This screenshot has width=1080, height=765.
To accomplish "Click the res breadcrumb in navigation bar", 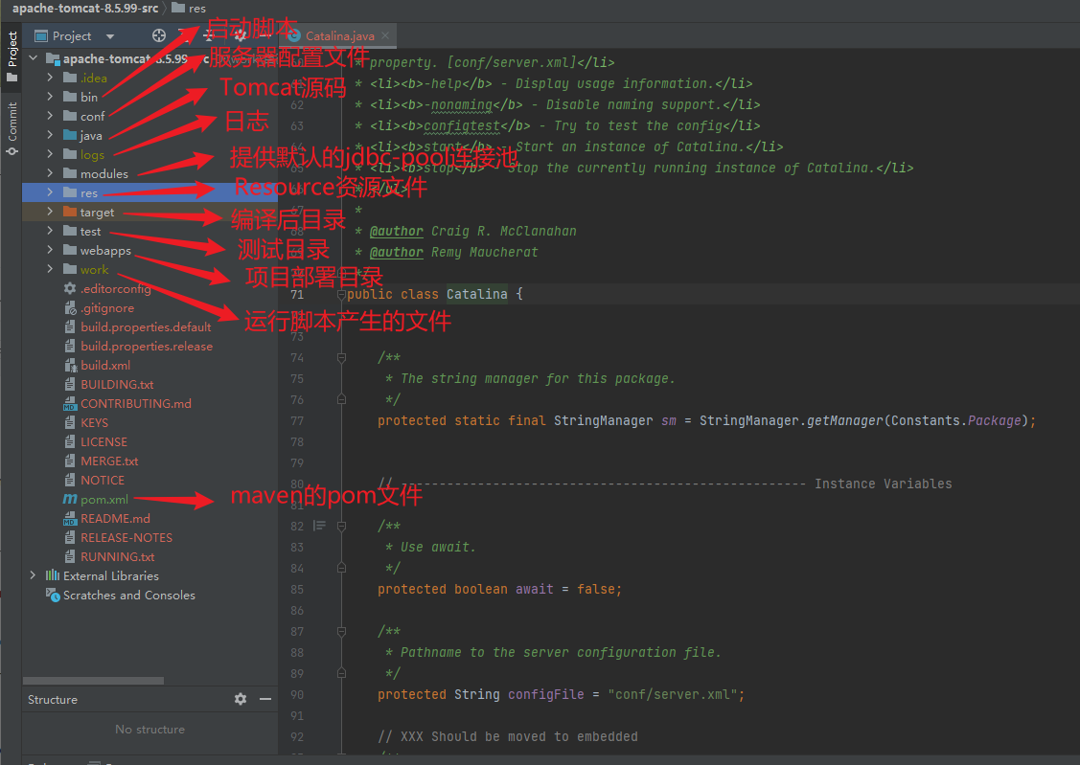I will 190,9.
